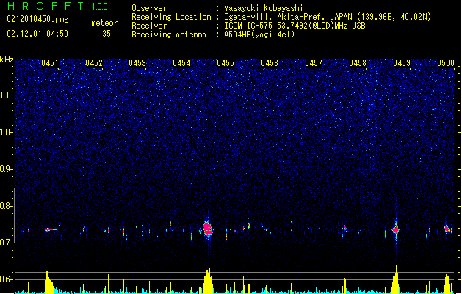Click the 0452 time marker

click(x=94, y=62)
